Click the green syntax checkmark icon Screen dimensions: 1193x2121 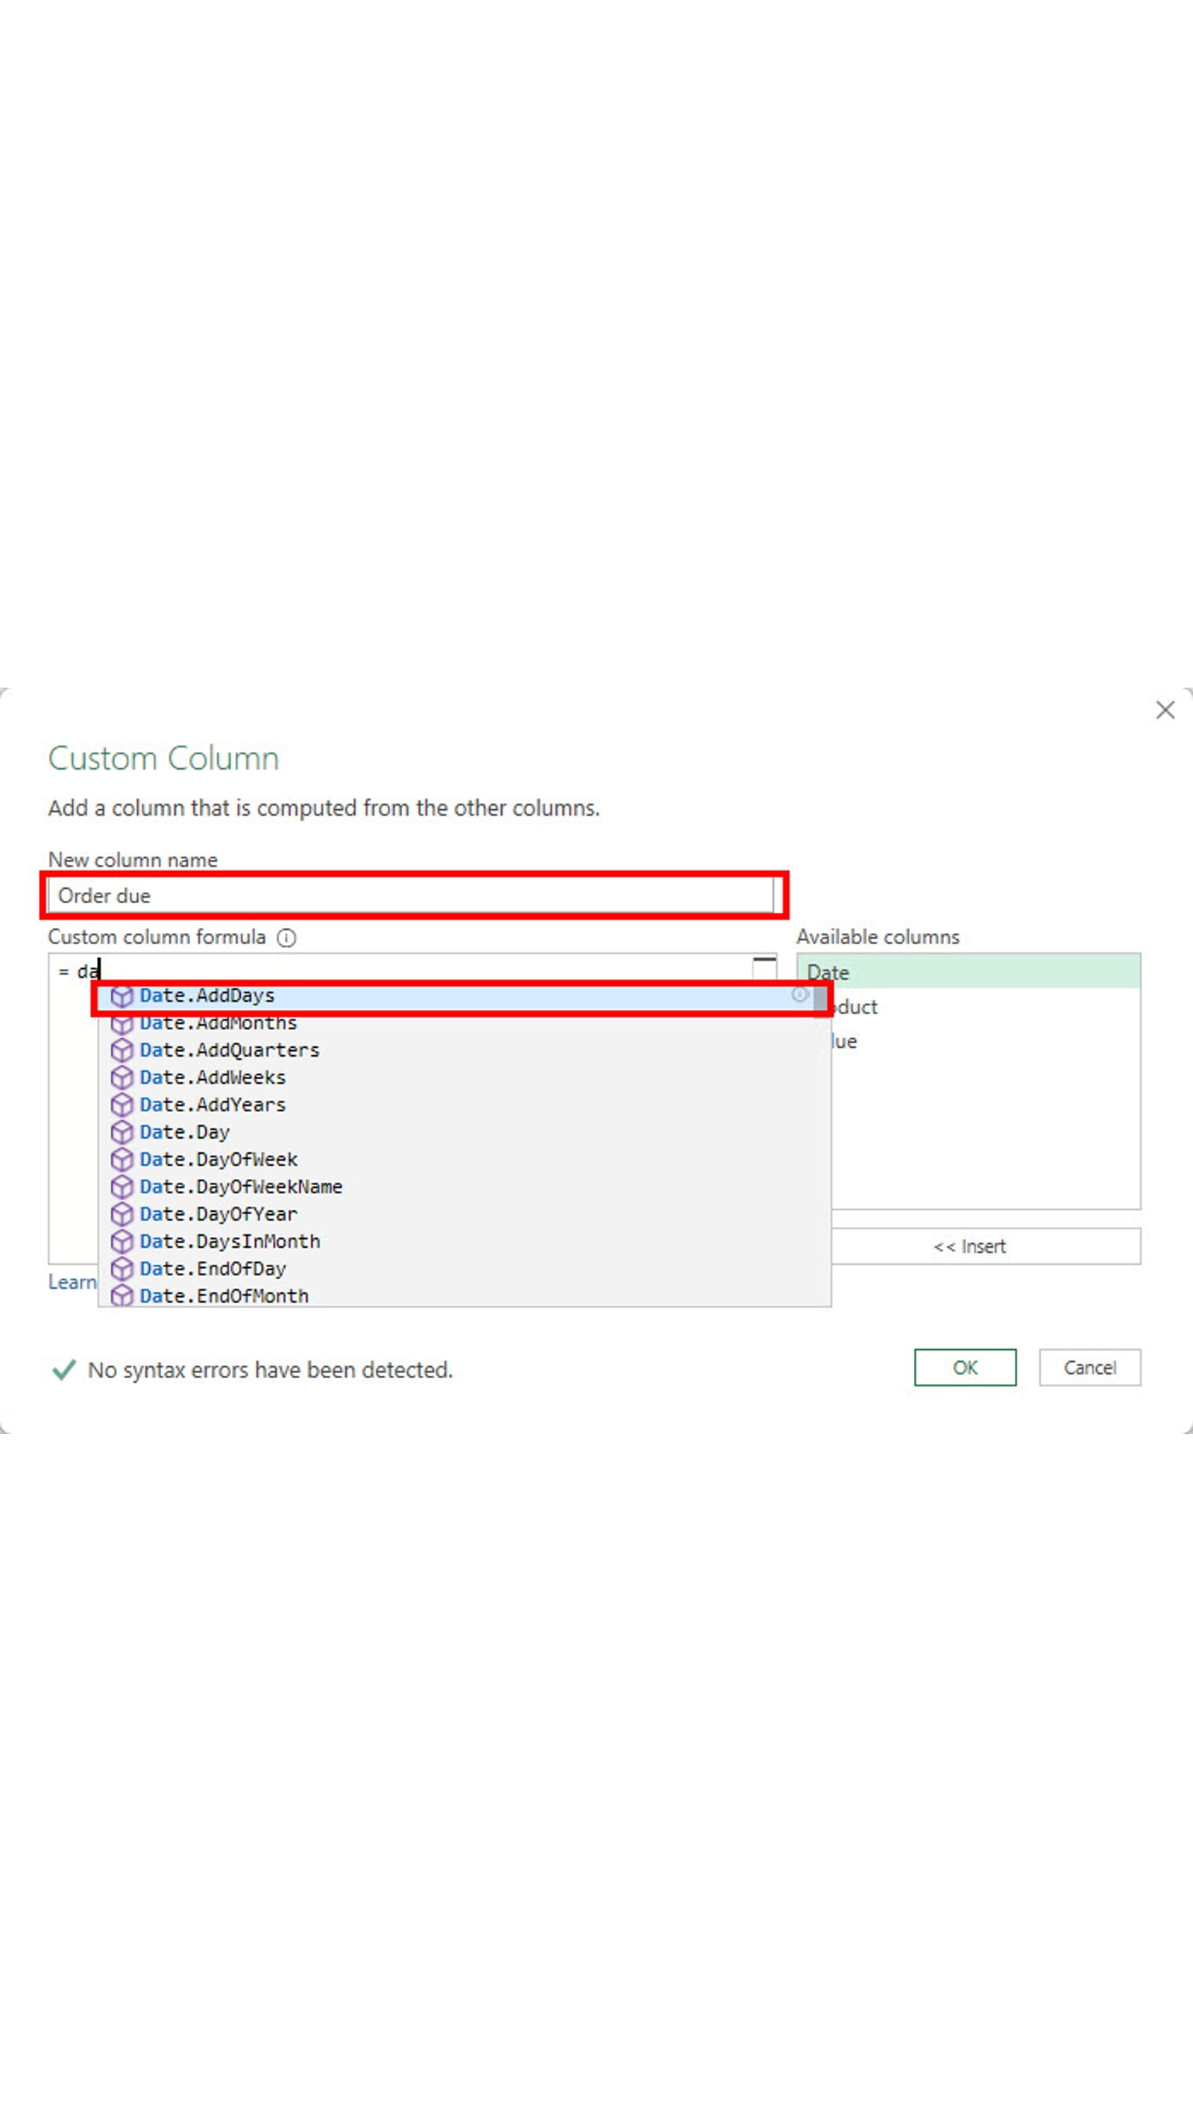click(x=63, y=1369)
